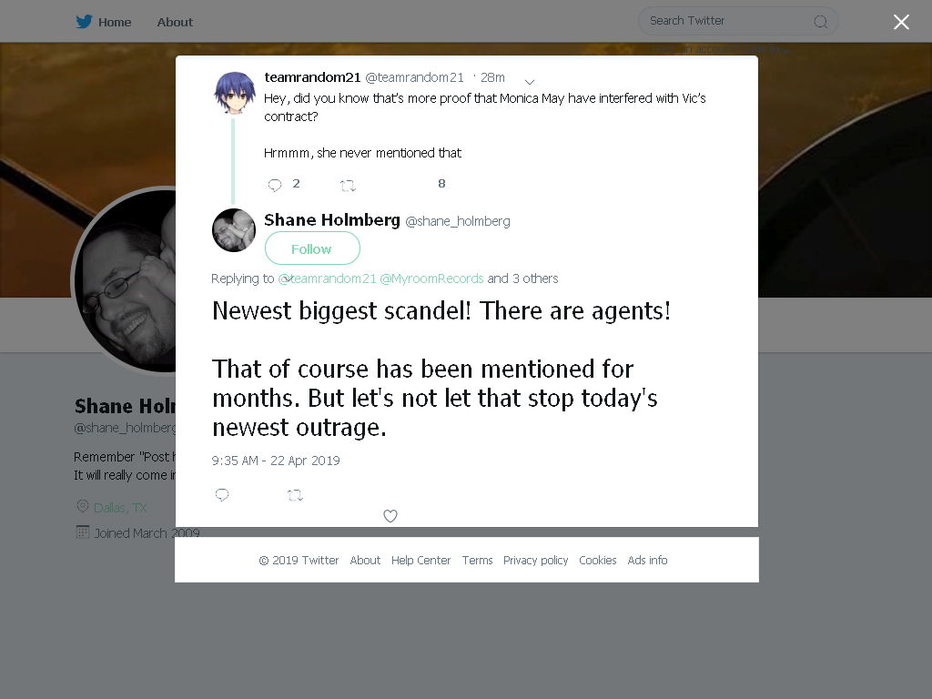Screen dimensions: 932x699
Task: Retweet Shane Holmberg's tweet
Action: click(x=295, y=495)
